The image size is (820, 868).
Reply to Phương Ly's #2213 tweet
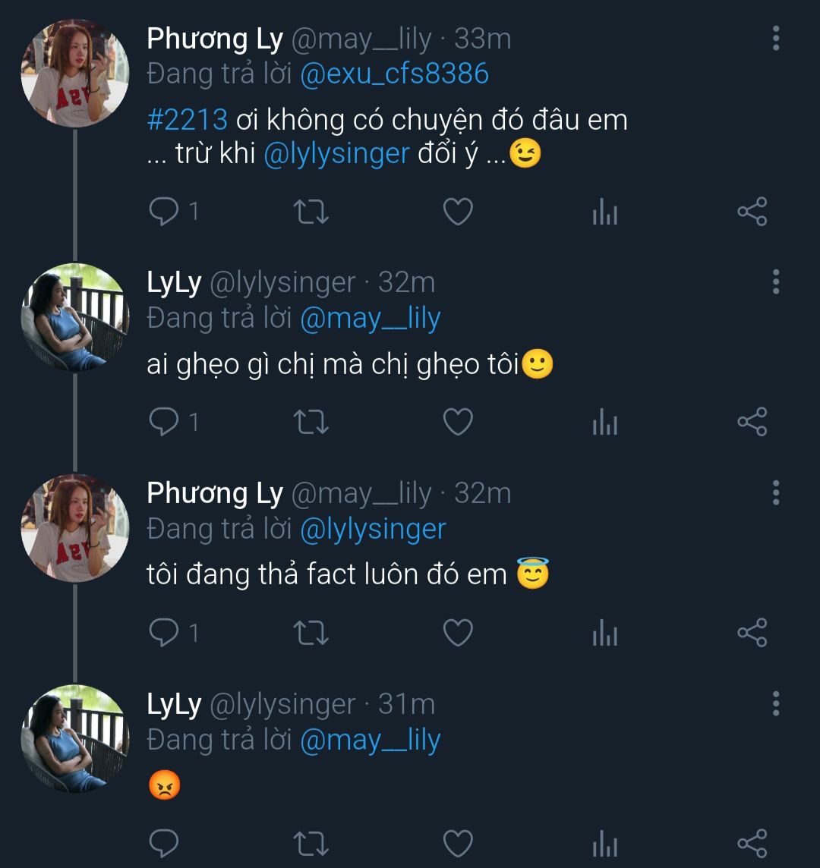pyautogui.click(x=163, y=212)
